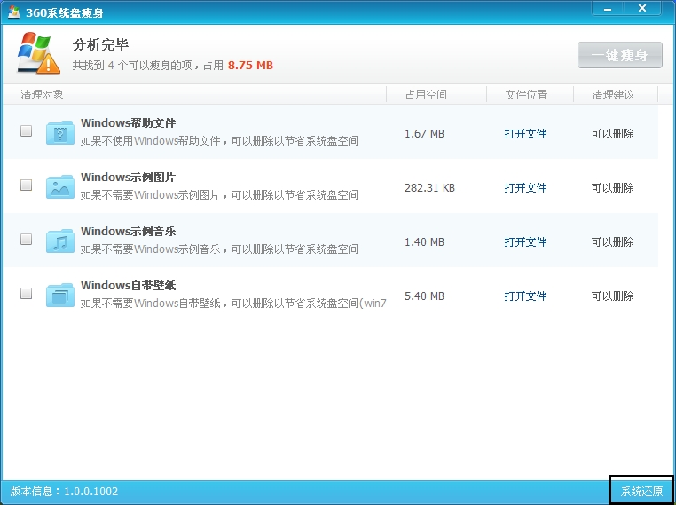Open 系统还原 in the status bar
Screen dimensions: 676x505
(x=641, y=491)
